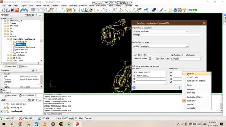
Task: Open VLC media player from taskbar
Action: [45, 124]
